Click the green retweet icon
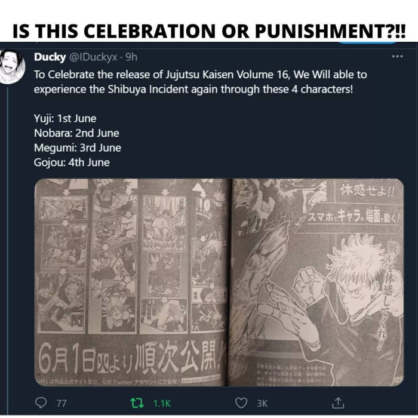 point(137,403)
